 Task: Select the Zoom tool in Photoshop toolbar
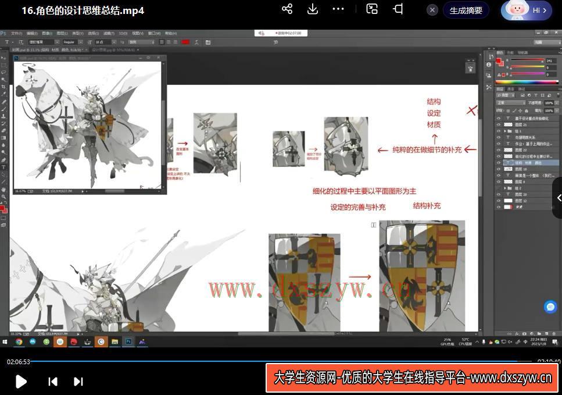(3, 197)
